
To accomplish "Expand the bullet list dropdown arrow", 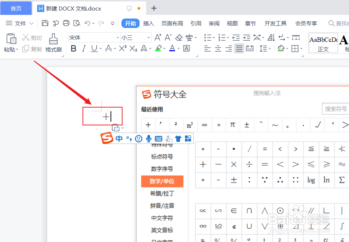I will coord(214,37).
